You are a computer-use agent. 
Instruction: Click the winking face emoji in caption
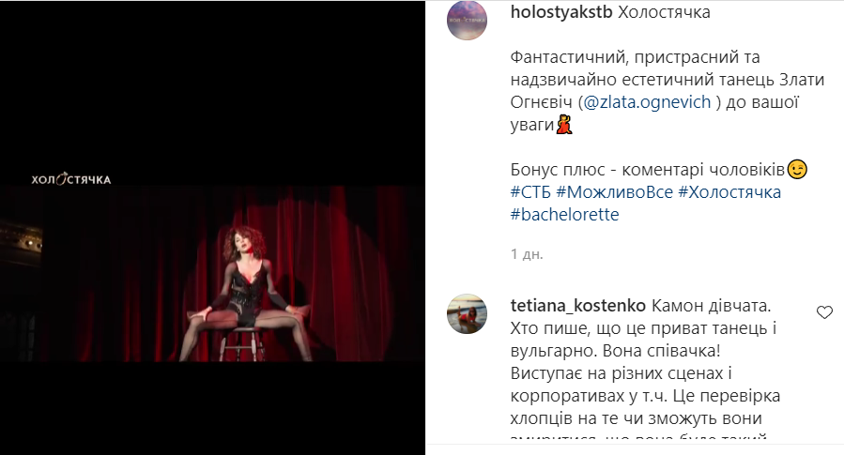(797, 170)
